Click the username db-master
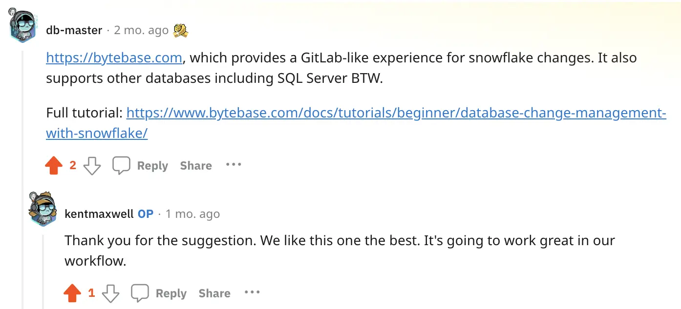 tap(74, 30)
